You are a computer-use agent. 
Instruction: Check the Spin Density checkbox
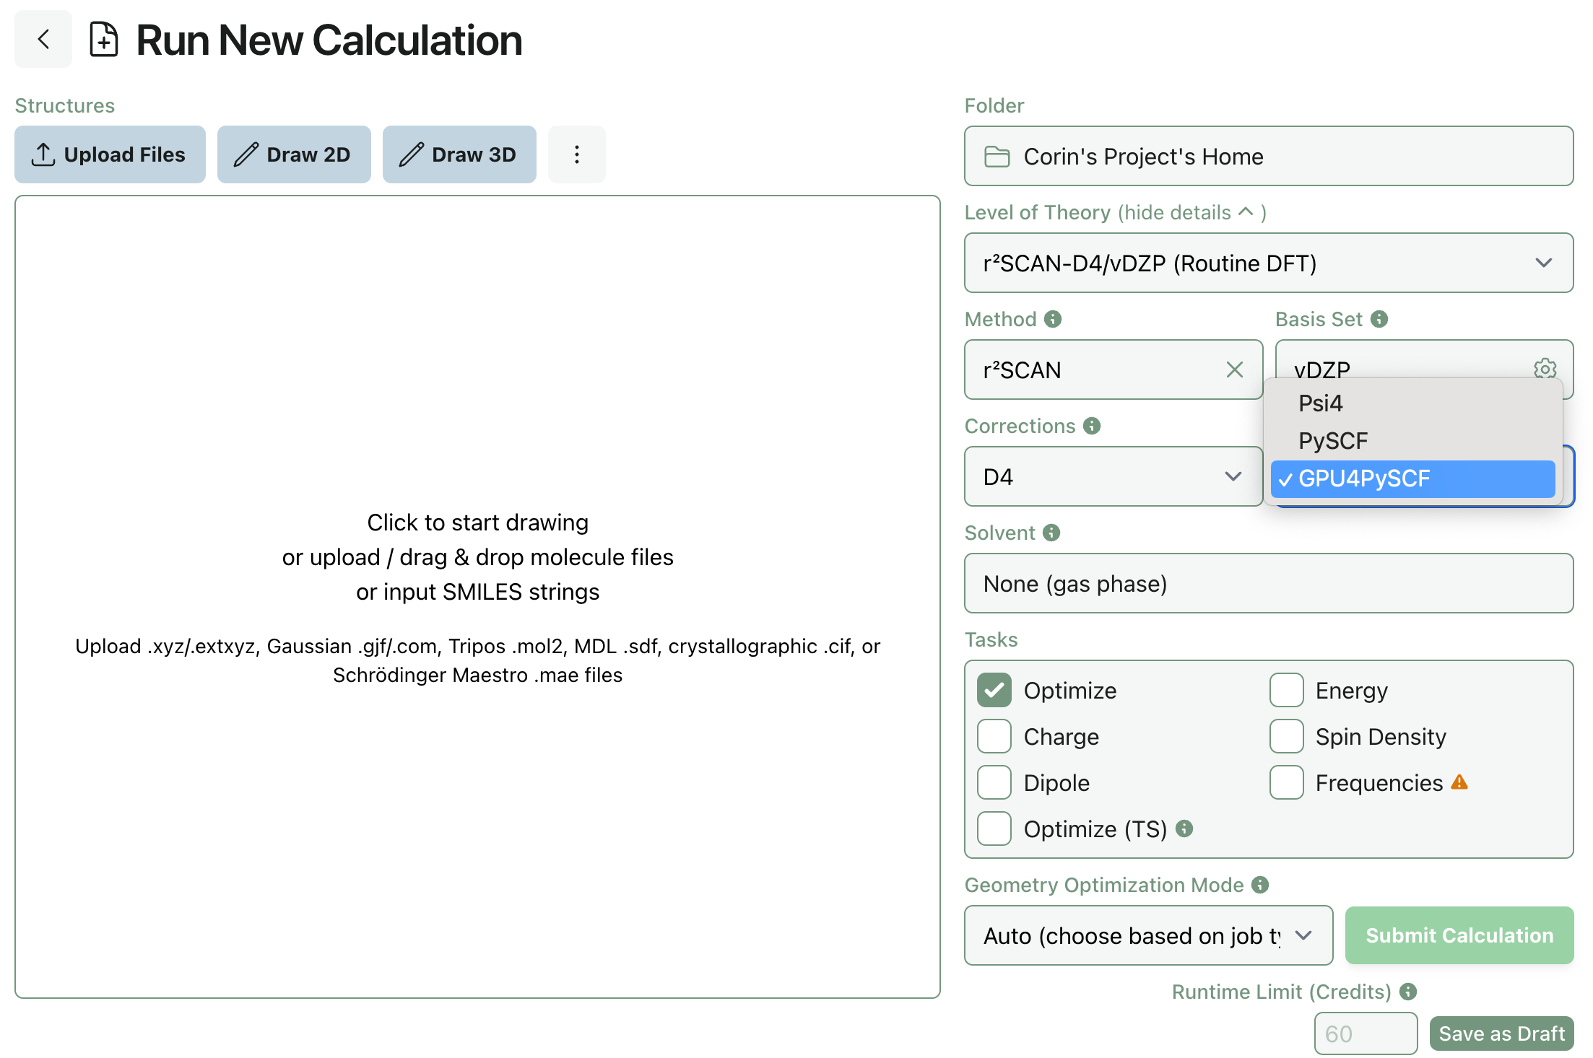pyautogui.click(x=1286, y=736)
